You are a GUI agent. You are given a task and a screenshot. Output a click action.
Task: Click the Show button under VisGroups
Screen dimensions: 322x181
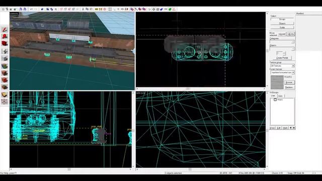tap(272, 128)
